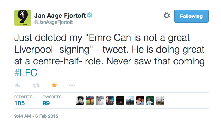View the 99 favorites count
The width and height of the screenshot is (221, 131).
[46, 103]
